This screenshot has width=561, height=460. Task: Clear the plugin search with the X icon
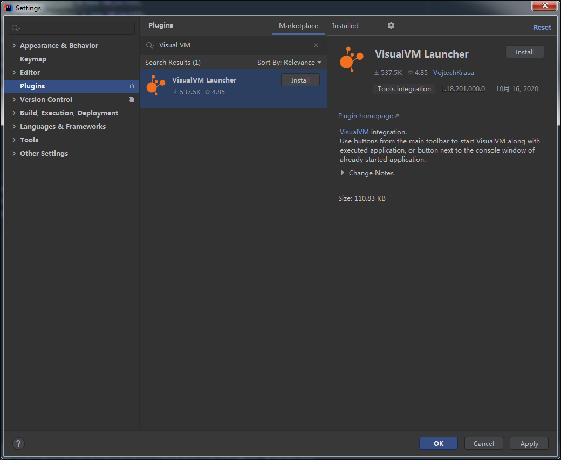[x=316, y=45]
